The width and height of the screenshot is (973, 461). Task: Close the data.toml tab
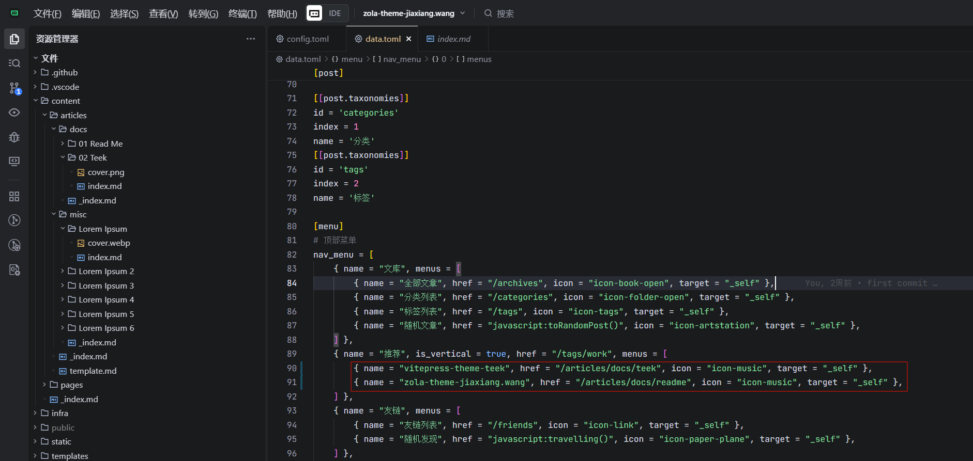click(408, 39)
